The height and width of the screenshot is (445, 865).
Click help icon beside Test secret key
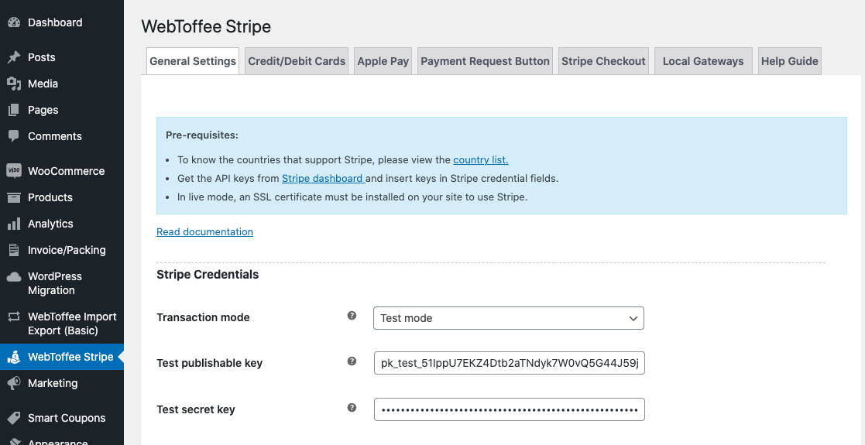pos(352,408)
